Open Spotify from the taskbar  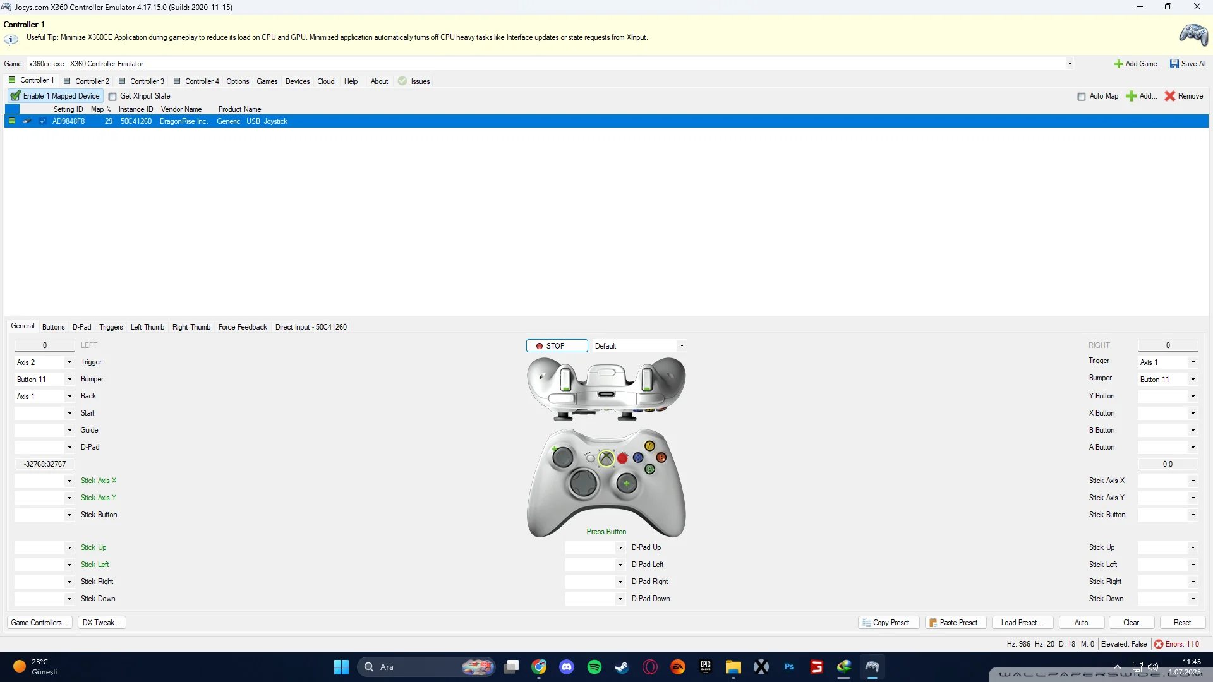click(x=594, y=667)
